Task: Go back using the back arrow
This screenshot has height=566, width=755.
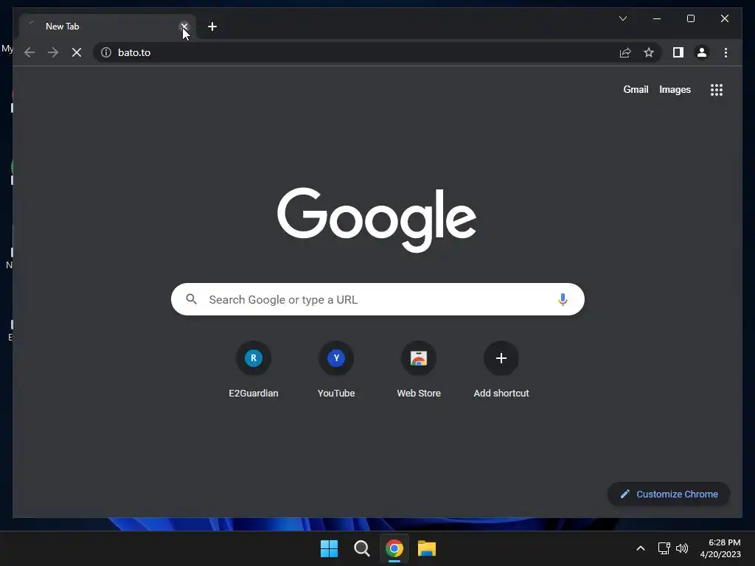Action: [x=29, y=52]
